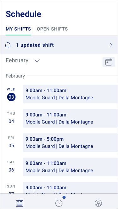Expand the February month dropdown chevron
Image resolution: width=118 pixels, height=209 pixels.
coord(37,61)
